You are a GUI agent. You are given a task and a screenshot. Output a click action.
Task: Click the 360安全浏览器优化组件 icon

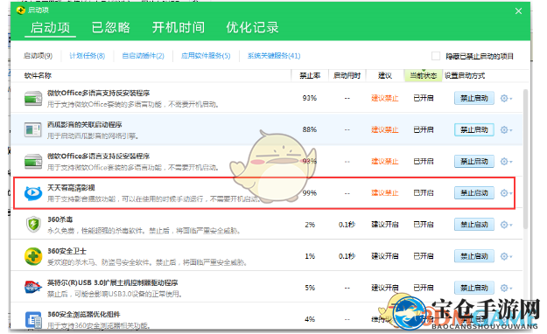(33, 320)
